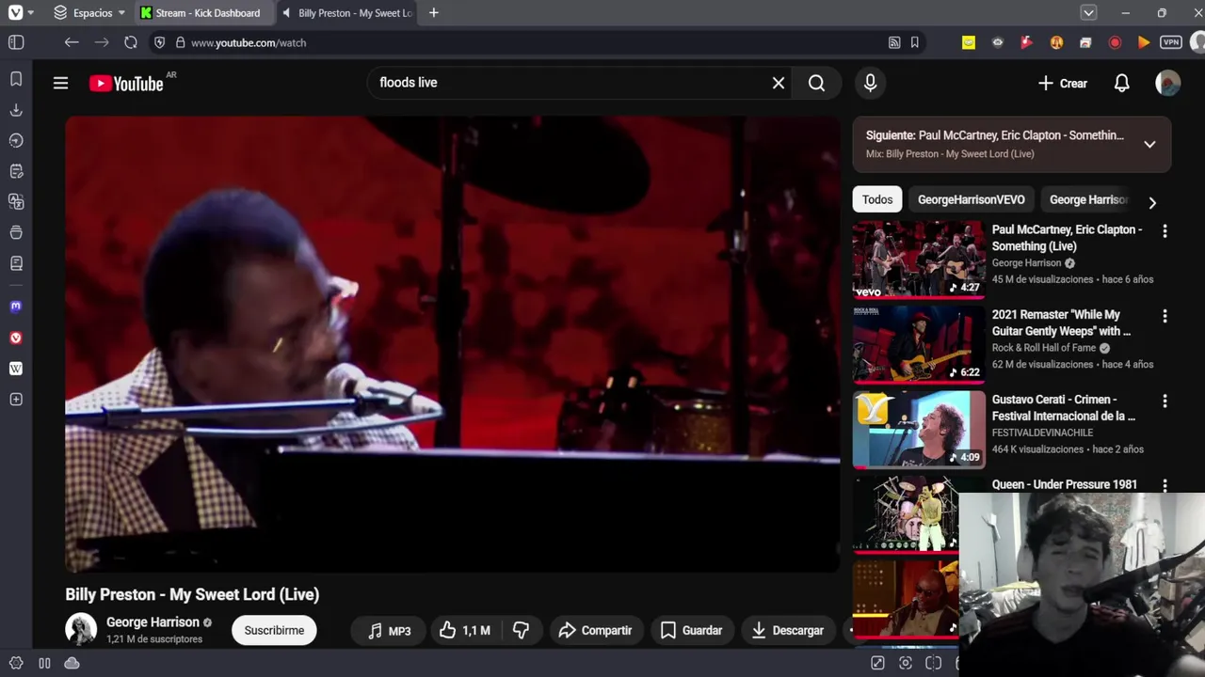Viewport: 1205px width, 677px height.
Task: Open the page RSS feed icon
Action: click(x=894, y=42)
